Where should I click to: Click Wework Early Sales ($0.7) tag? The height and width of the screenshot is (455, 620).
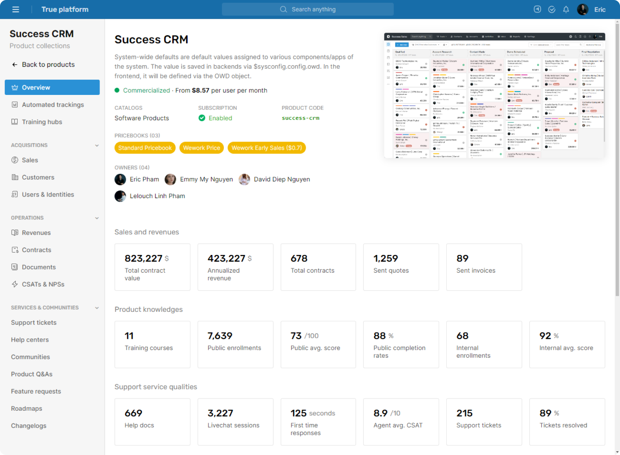click(266, 148)
